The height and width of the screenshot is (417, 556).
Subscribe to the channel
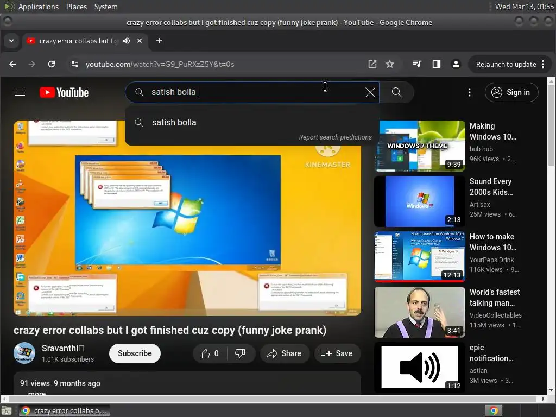pos(135,353)
